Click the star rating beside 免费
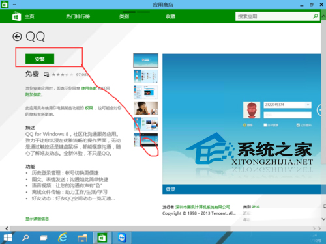 tap(62, 75)
